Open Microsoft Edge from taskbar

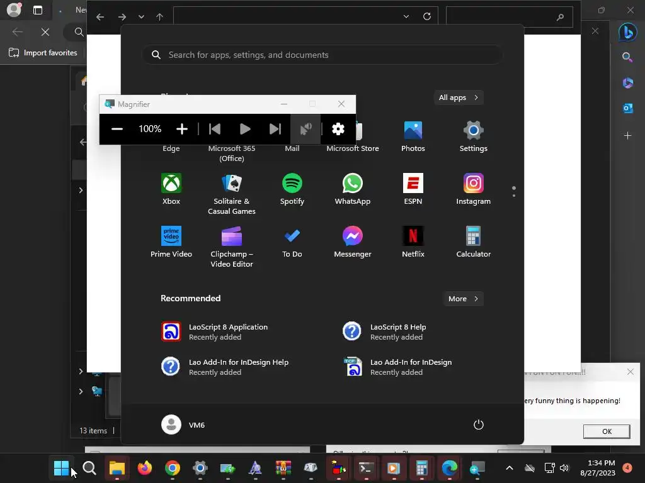point(449,468)
